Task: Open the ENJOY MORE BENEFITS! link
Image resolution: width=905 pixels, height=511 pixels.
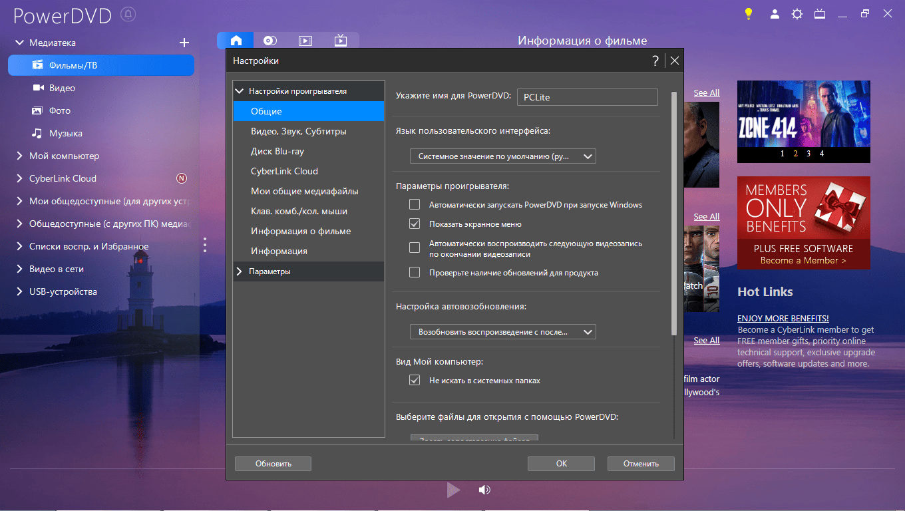Action: (x=783, y=319)
